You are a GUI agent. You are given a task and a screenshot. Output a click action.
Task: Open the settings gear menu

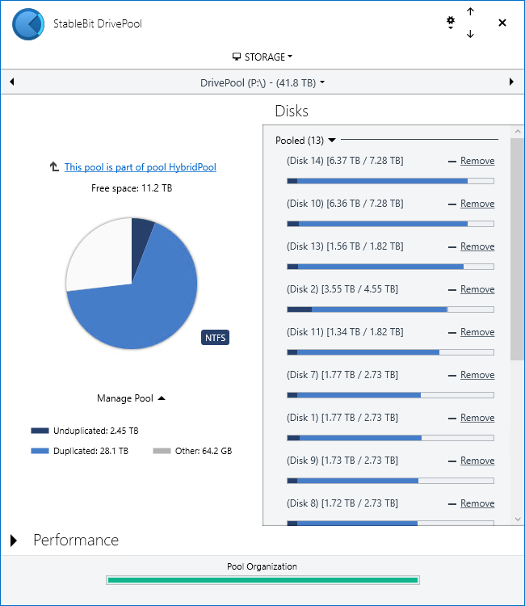click(451, 23)
